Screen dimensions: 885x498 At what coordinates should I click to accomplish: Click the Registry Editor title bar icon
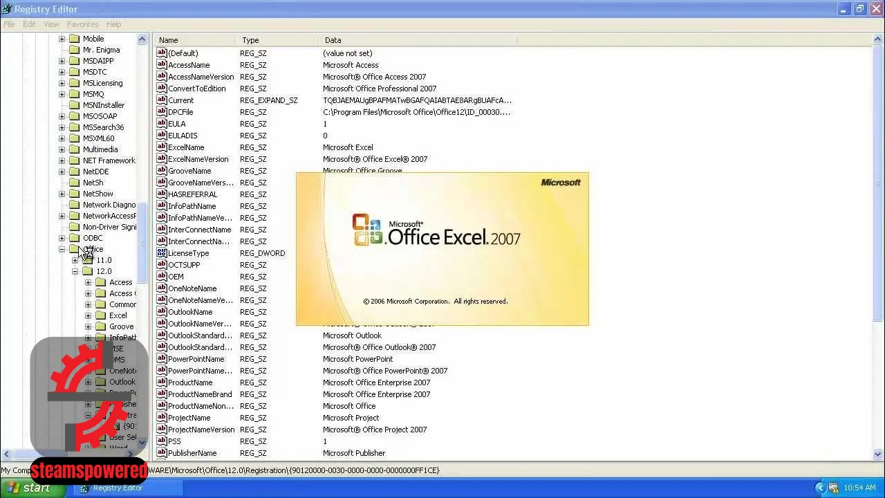7,9
